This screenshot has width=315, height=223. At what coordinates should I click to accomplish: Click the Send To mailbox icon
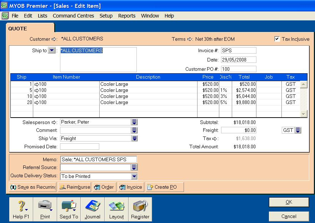69,209
